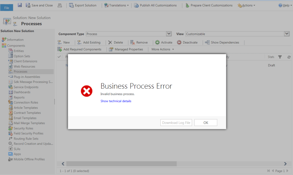Screen dimensions: 293x175
Task: Click the Export Solution toolbar icon
Action: click(71, 5)
